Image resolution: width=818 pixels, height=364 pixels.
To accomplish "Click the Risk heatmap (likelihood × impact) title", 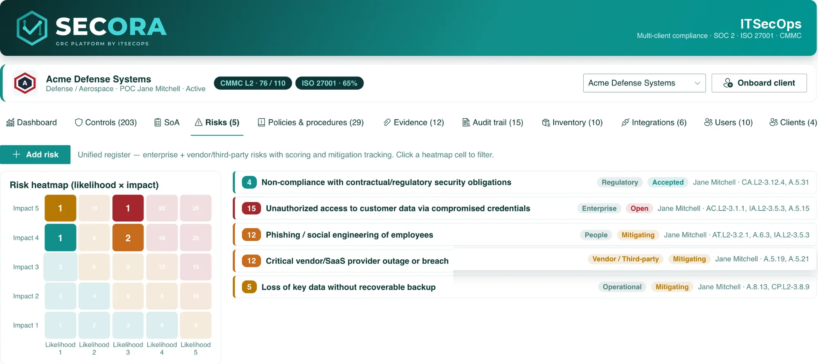I will pos(84,185).
